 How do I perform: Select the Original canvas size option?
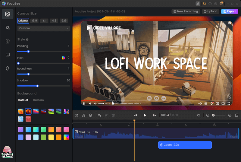[x=23, y=21]
